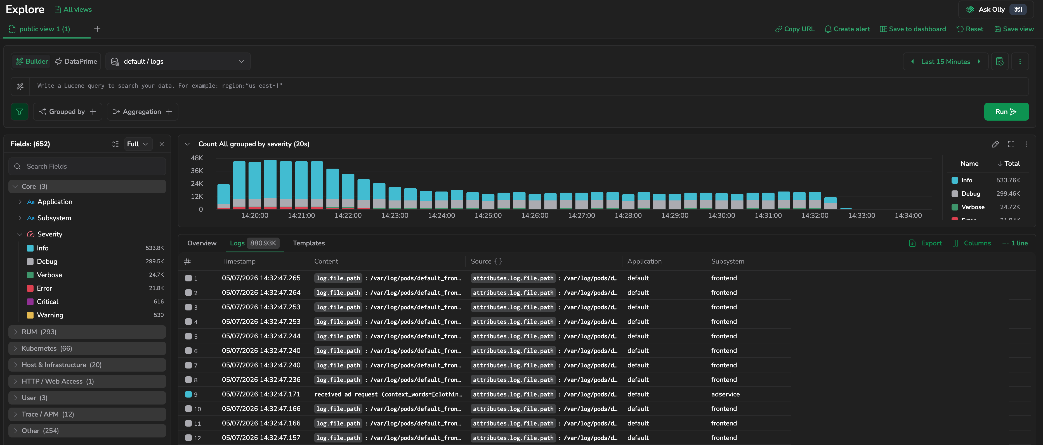Open the default / logs source dropdown
Image resolution: width=1043 pixels, height=445 pixels.
(x=178, y=61)
